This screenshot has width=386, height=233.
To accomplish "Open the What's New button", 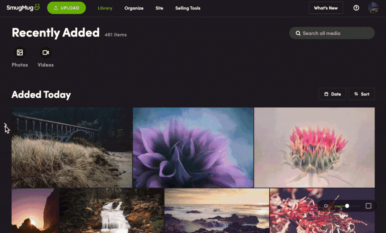I will tap(326, 8).
